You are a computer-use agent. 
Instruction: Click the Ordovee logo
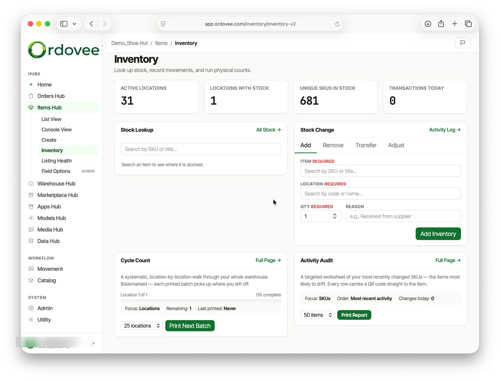pyautogui.click(x=64, y=50)
